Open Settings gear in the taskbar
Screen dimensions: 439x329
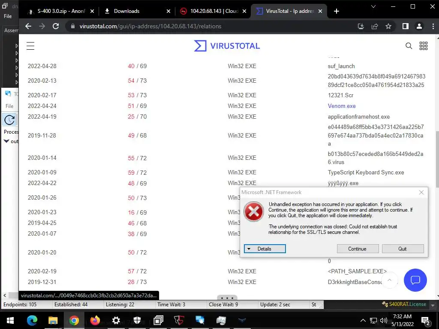(x=116, y=320)
